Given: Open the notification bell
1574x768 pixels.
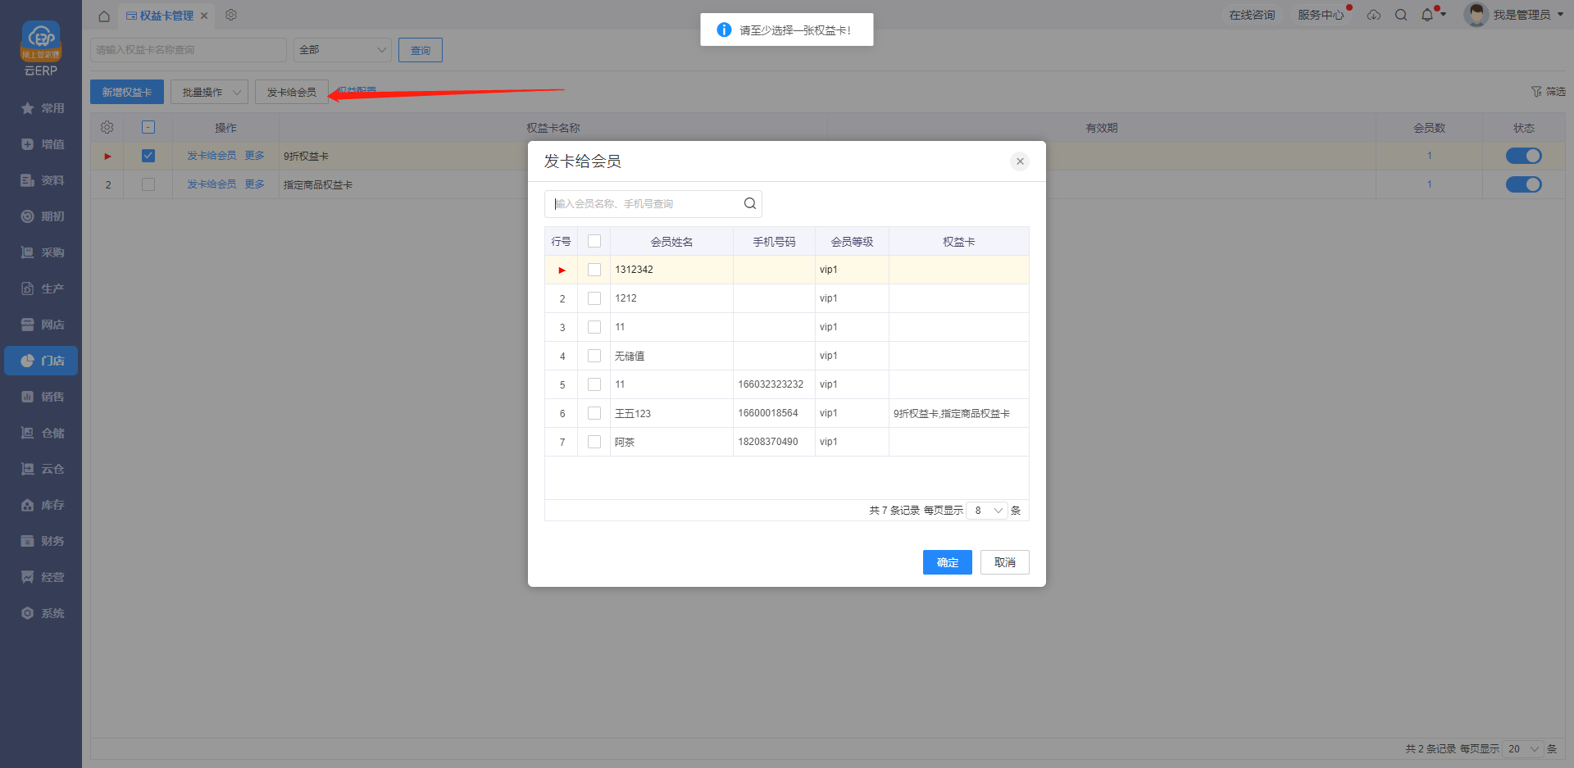Looking at the screenshot, I should (1427, 15).
